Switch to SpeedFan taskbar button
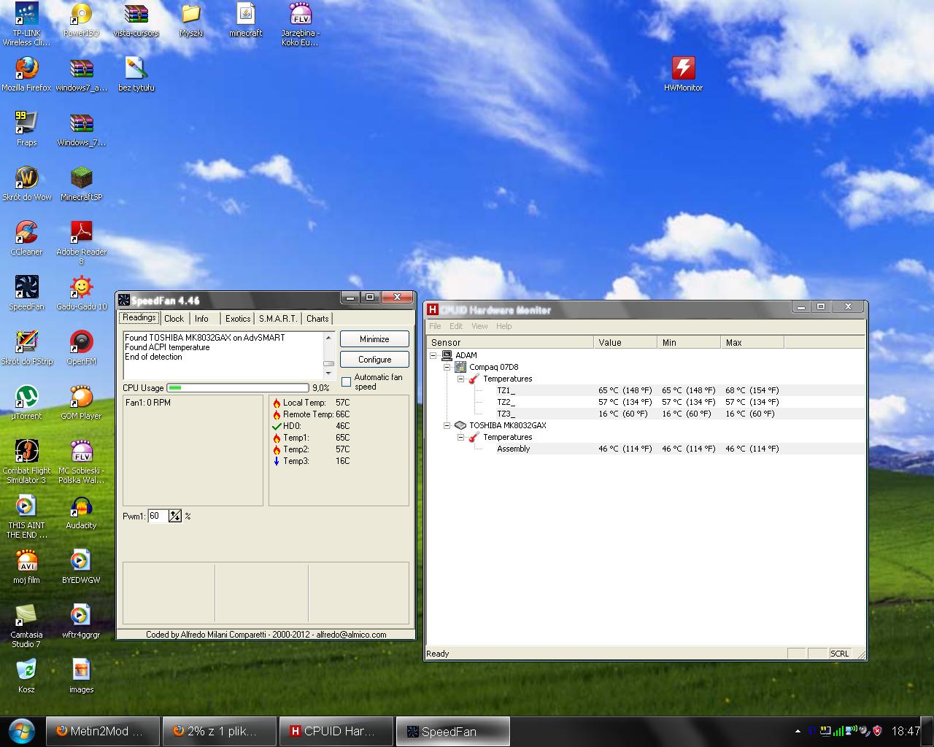Viewport: 934px width, 747px height. 452,731
